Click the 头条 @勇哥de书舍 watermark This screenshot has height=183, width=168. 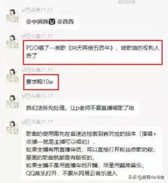[x=146, y=177]
